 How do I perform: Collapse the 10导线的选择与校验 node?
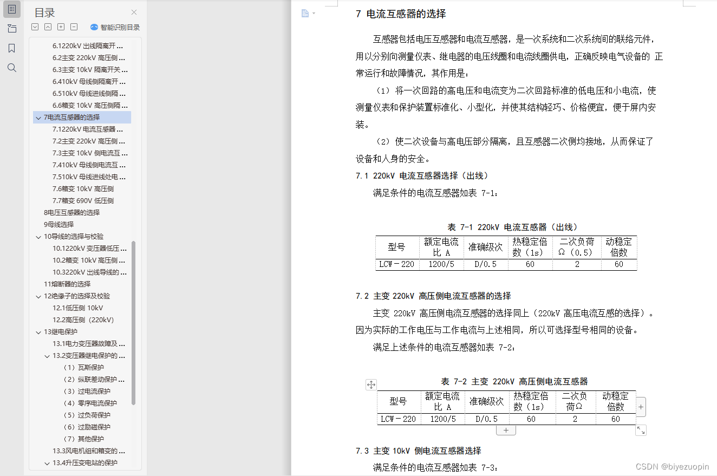click(38, 237)
